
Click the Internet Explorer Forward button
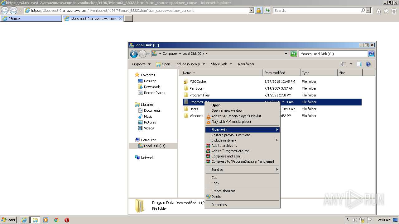click(x=13, y=11)
